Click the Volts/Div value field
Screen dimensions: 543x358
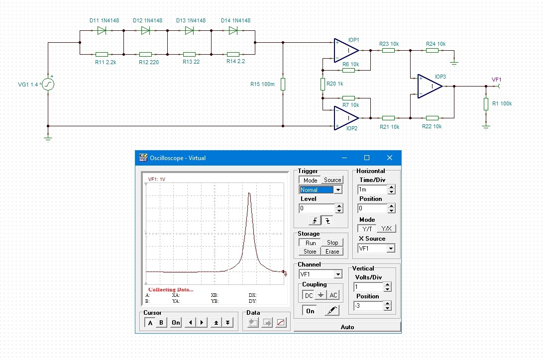click(x=368, y=287)
